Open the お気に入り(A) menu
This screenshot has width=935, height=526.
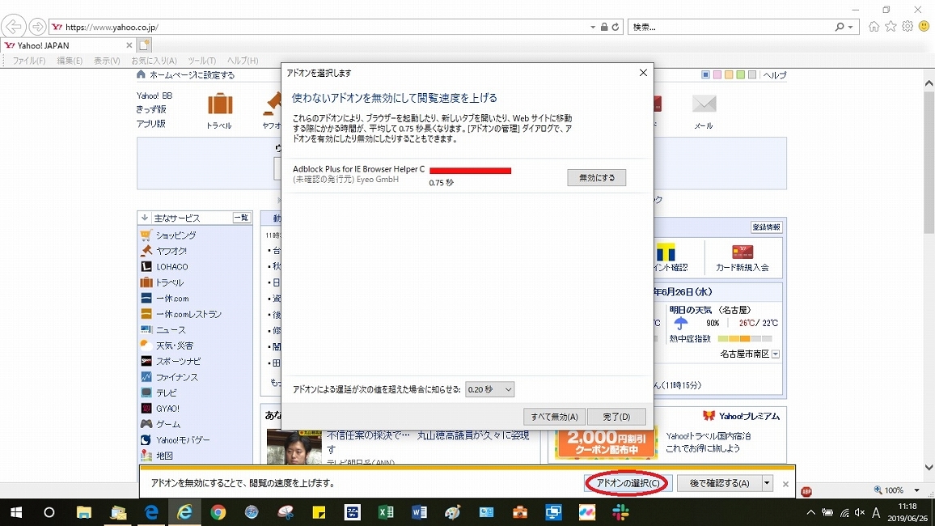(x=154, y=61)
